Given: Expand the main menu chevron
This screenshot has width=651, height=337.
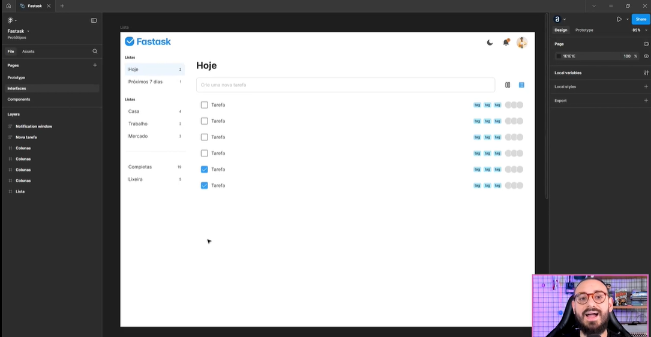Looking at the screenshot, I should [x=16, y=20].
